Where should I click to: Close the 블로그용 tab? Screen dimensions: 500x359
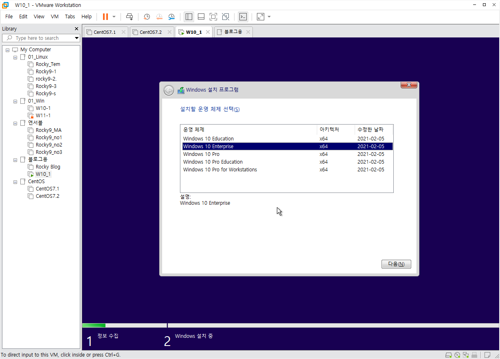click(248, 32)
